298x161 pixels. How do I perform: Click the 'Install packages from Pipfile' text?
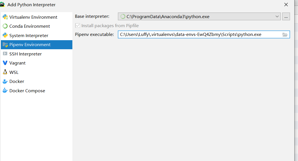pyautogui.click(x=110, y=25)
